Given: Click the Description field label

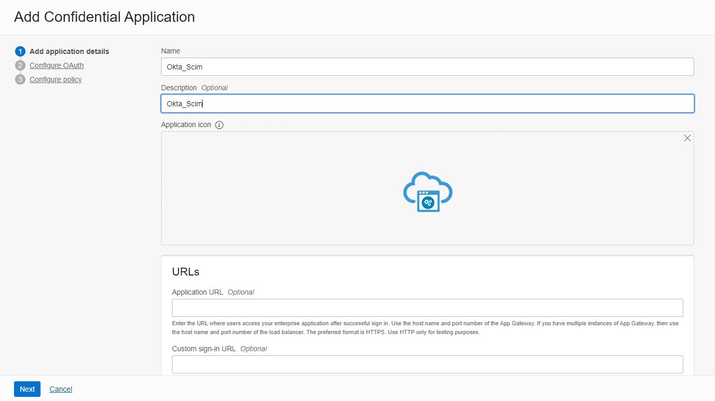Looking at the screenshot, I should point(179,88).
